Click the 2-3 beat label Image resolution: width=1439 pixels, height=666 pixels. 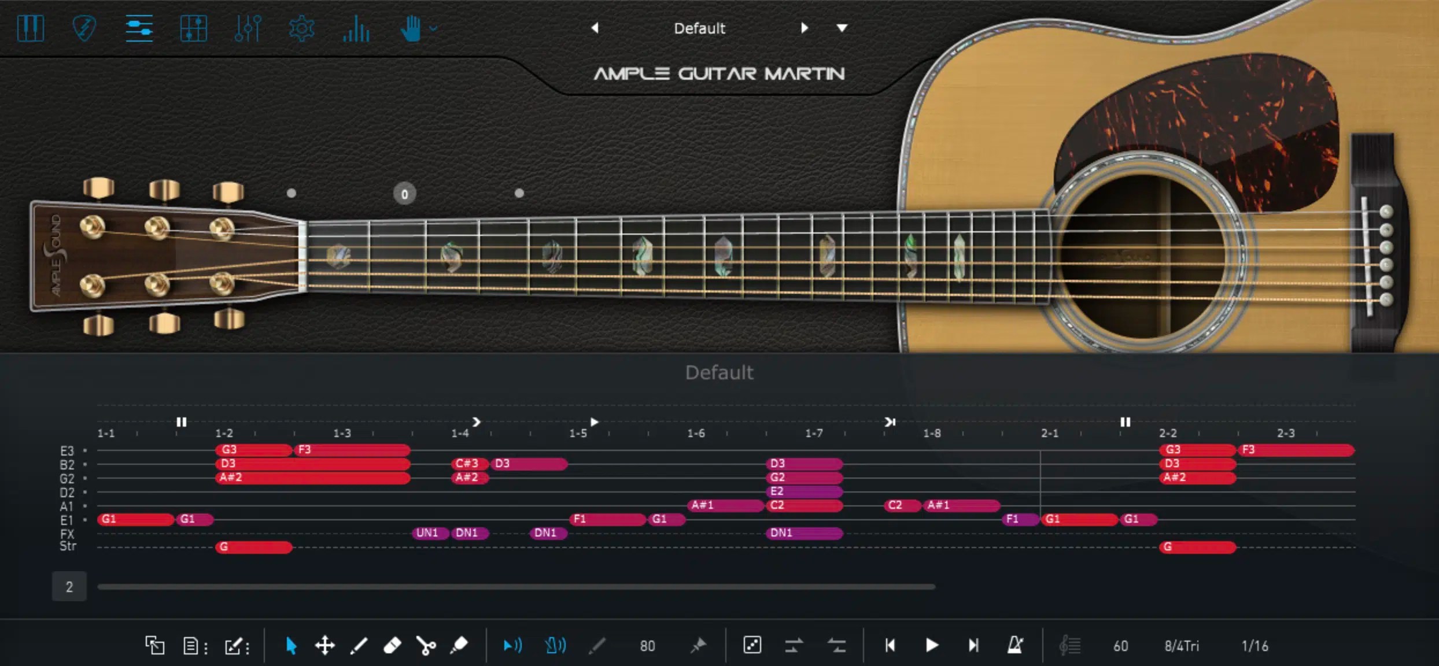click(1286, 433)
